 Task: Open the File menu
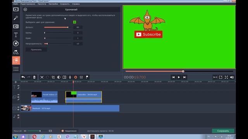[x=15, y=4]
